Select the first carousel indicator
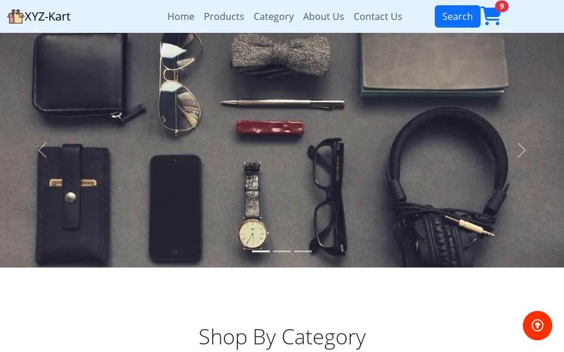Image resolution: width=564 pixels, height=352 pixels. click(261, 252)
